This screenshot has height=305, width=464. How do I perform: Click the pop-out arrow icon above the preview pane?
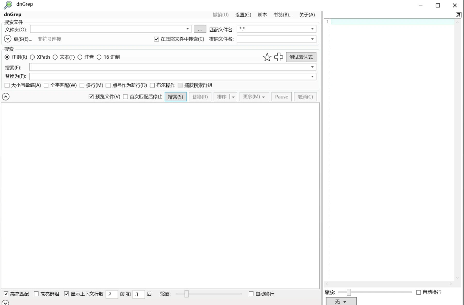coord(459,14)
